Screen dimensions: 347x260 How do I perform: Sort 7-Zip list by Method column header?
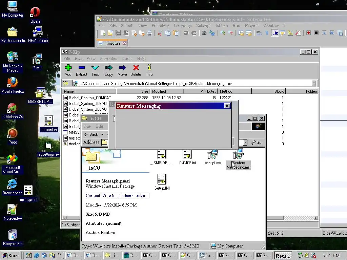pos(235,91)
